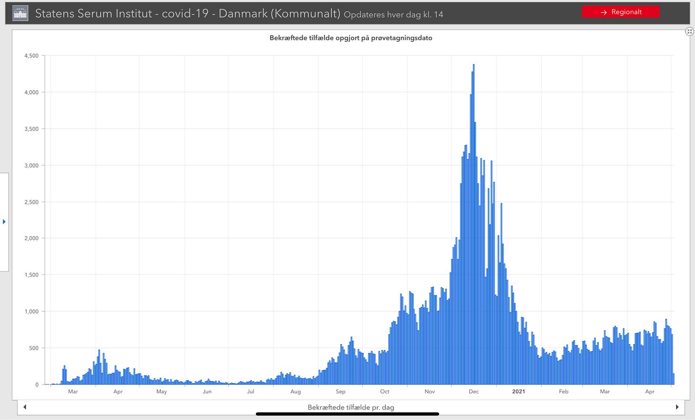Select the 'Bekræftede tilfælde pr. dag' tab label
Screen dimensions: 695x420
pyautogui.click(x=351, y=407)
